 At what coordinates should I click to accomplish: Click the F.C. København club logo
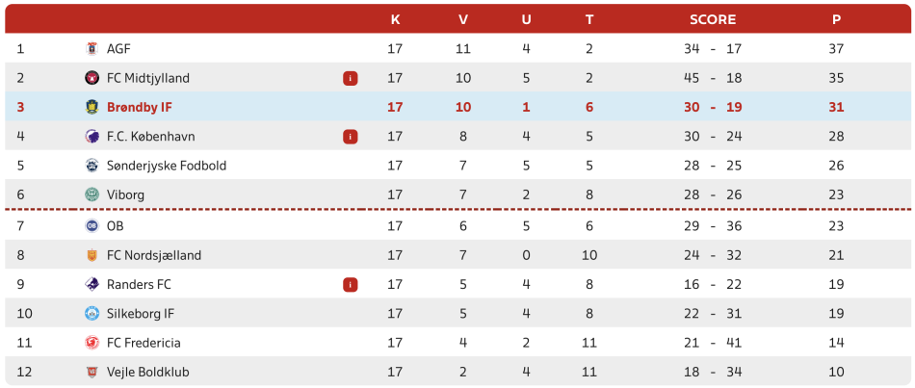(x=92, y=137)
